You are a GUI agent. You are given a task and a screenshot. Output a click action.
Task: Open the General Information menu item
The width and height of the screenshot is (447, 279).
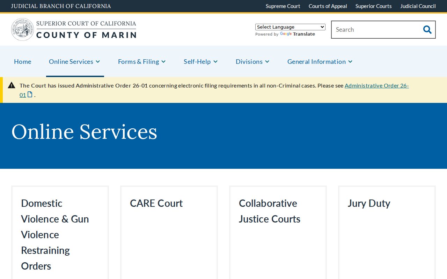pos(316,61)
